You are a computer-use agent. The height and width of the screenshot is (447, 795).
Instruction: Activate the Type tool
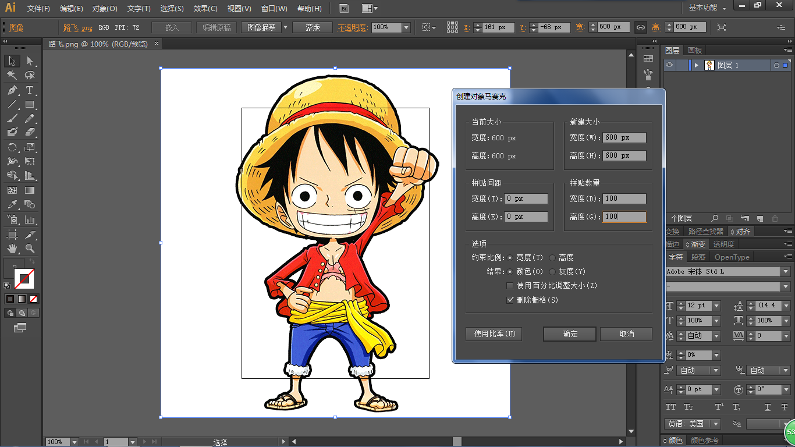(x=30, y=90)
